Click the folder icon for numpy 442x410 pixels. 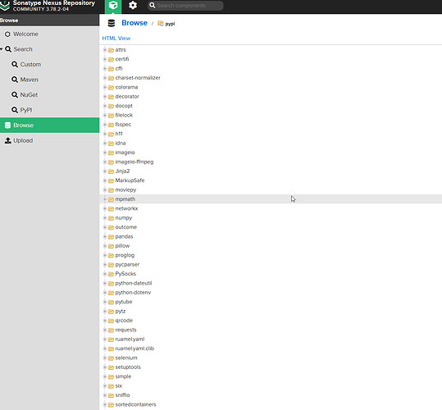pos(111,218)
